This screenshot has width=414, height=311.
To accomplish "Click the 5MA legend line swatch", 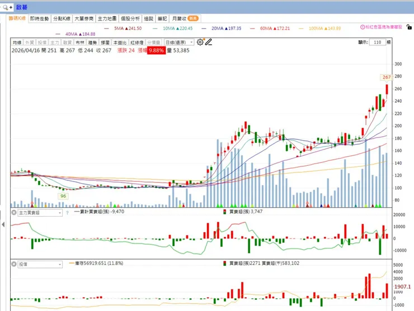I will coord(107,28).
